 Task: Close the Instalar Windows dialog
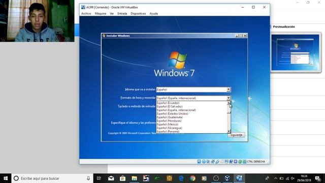click(x=245, y=36)
